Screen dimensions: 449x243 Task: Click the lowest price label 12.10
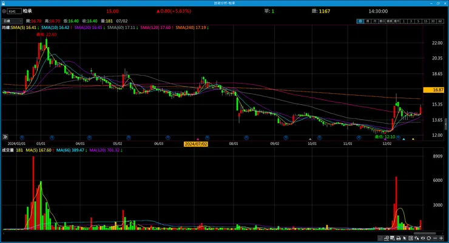point(385,137)
